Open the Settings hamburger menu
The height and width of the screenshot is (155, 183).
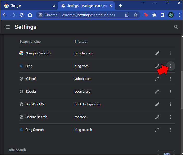coord(8,27)
